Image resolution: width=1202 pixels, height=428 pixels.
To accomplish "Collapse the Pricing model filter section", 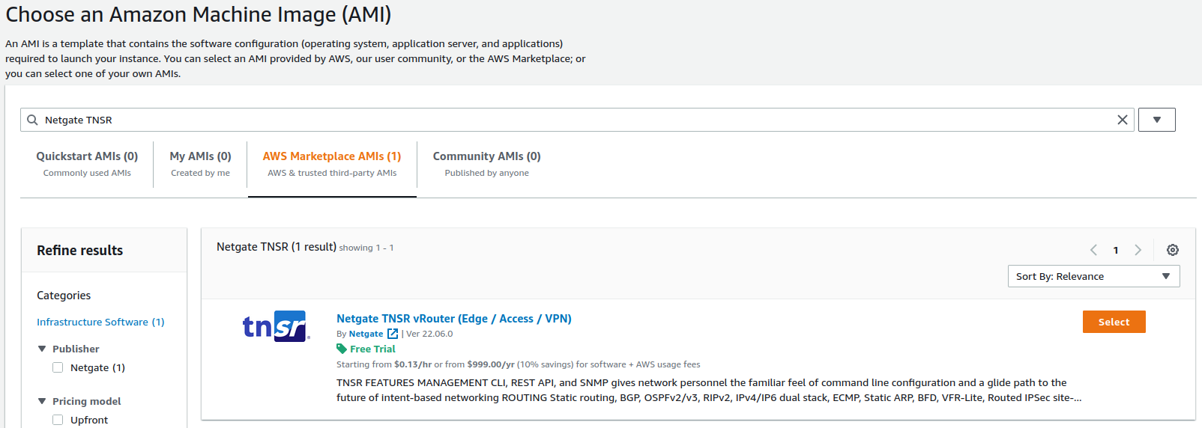I will (x=42, y=401).
